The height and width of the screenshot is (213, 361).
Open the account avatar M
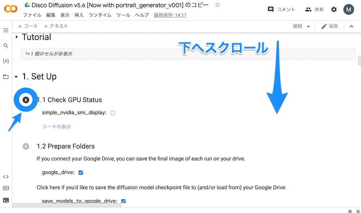pos(349,9)
